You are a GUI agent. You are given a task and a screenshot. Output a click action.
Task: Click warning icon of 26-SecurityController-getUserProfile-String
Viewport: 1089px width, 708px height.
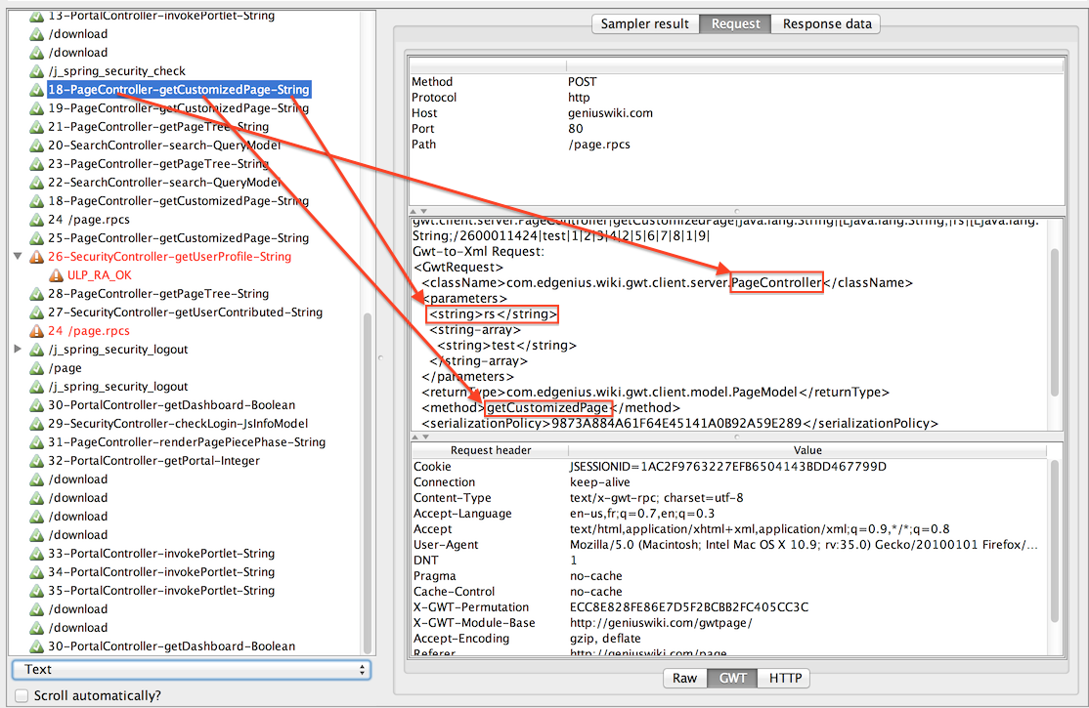[x=37, y=257]
